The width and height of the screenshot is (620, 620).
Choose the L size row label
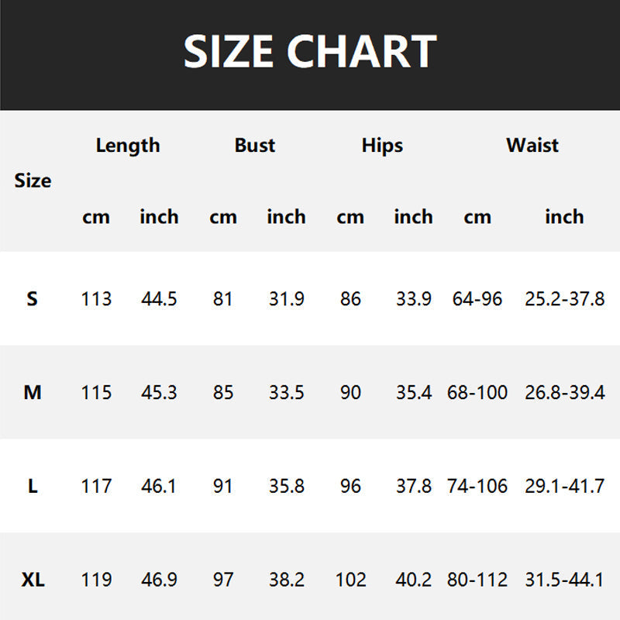pyautogui.click(x=32, y=486)
